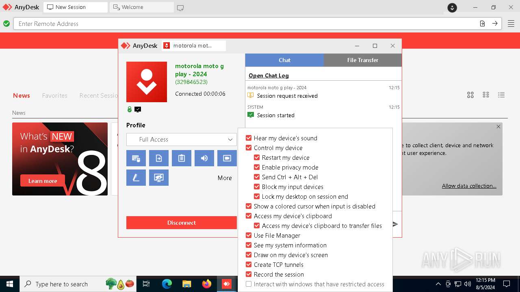Click the Windows taskbar search box
Screen dimensions: 520x292
pyautogui.click(x=78, y=284)
